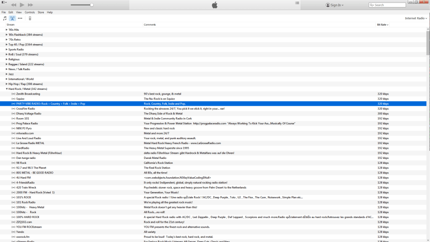Select the PARTY VIBE RADIO stream row

[x=213, y=104]
